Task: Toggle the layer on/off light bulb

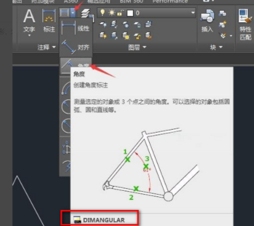Action: click(x=102, y=13)
